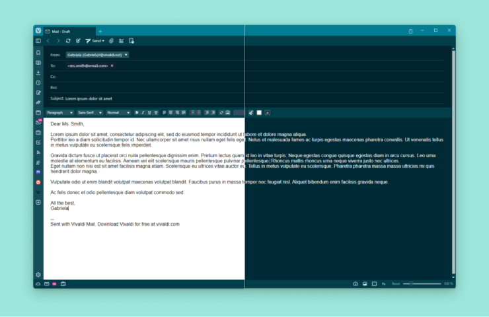Send the email
This screenshot has width=489, height=317.
(x=93, y=41)
